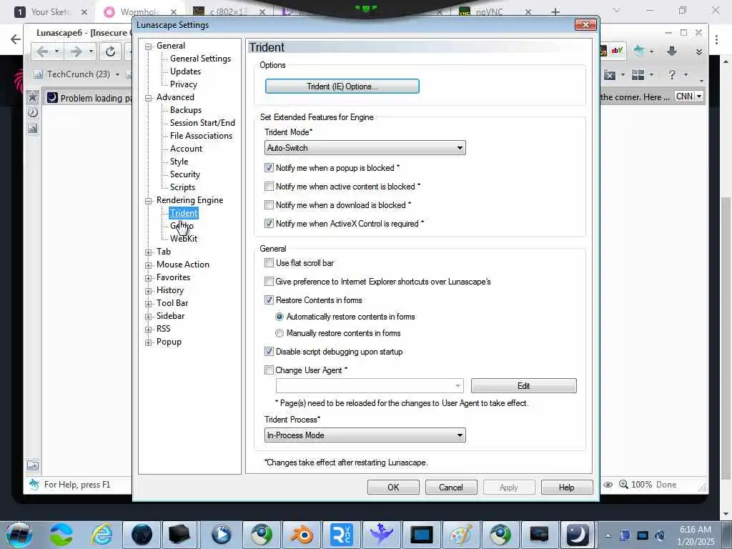Click the tile windows grid toolbar icon
This screenshot has width=732, height=549.
click(x=638, y=74)
